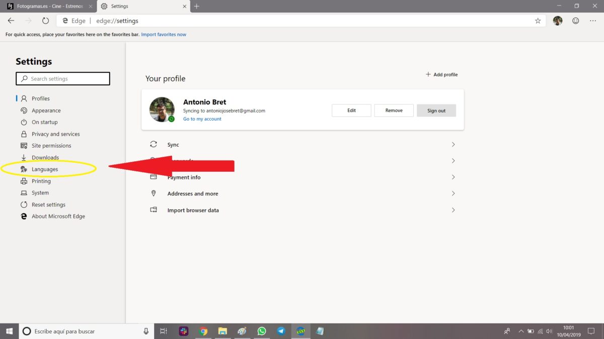
Task: Click the favorites star icon in address bar
Action: point(538,21)
